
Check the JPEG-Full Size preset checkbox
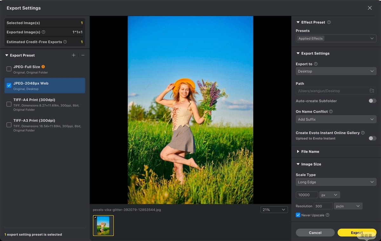pos(9,69)
